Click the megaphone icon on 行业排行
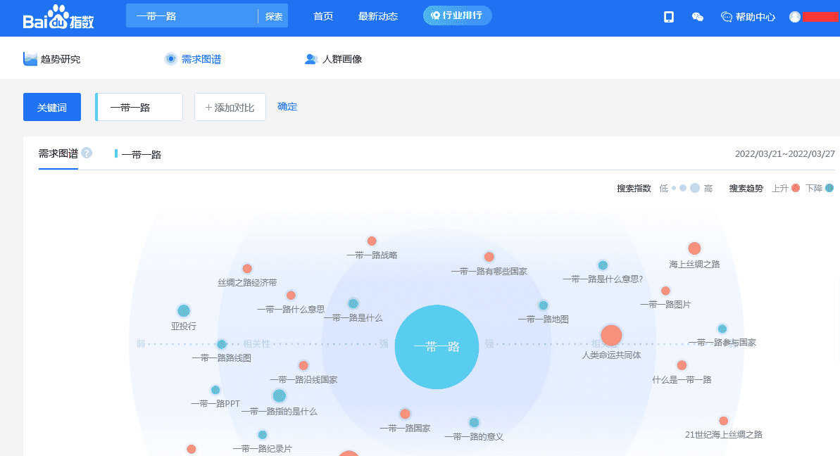The image size is (840, 456). (437, 15)
